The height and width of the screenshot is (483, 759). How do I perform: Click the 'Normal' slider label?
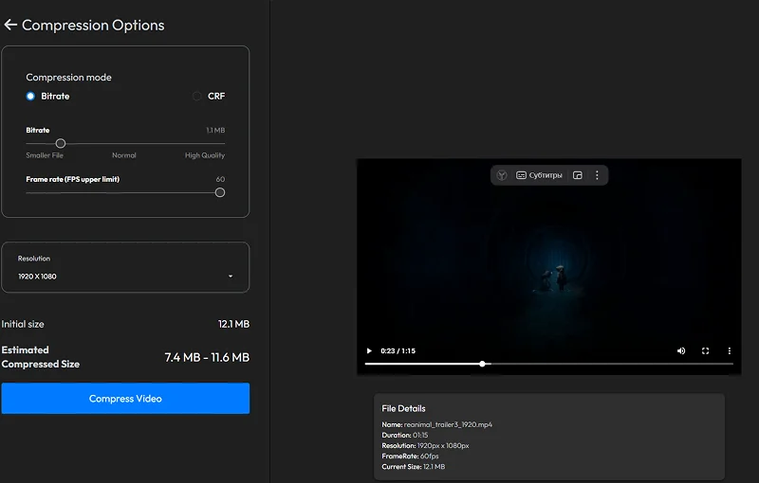click(124, 155)
